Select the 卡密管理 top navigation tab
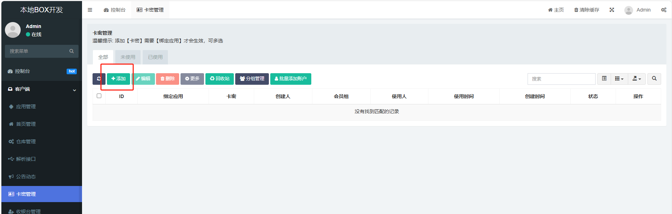 (x=150, y=10)
